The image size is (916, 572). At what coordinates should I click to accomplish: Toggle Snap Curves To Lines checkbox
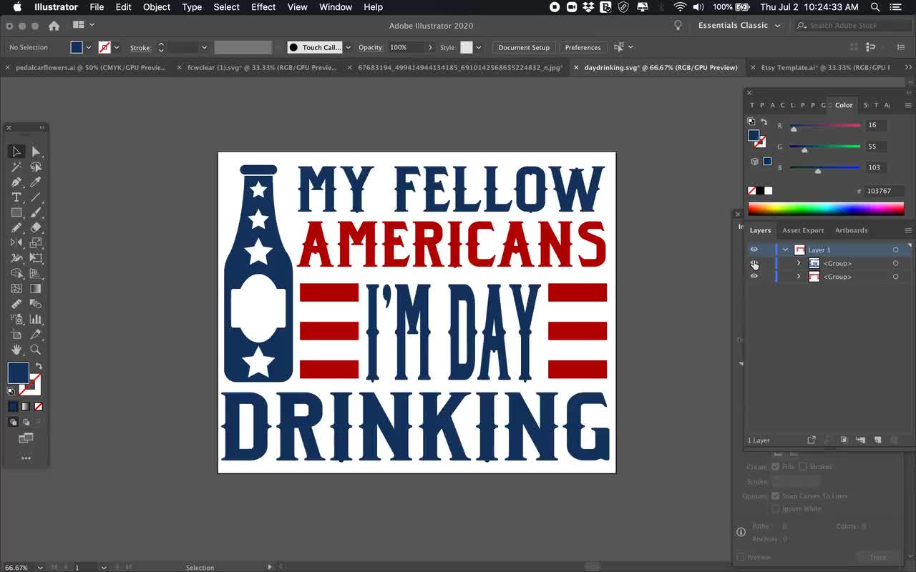coord(775,495)
